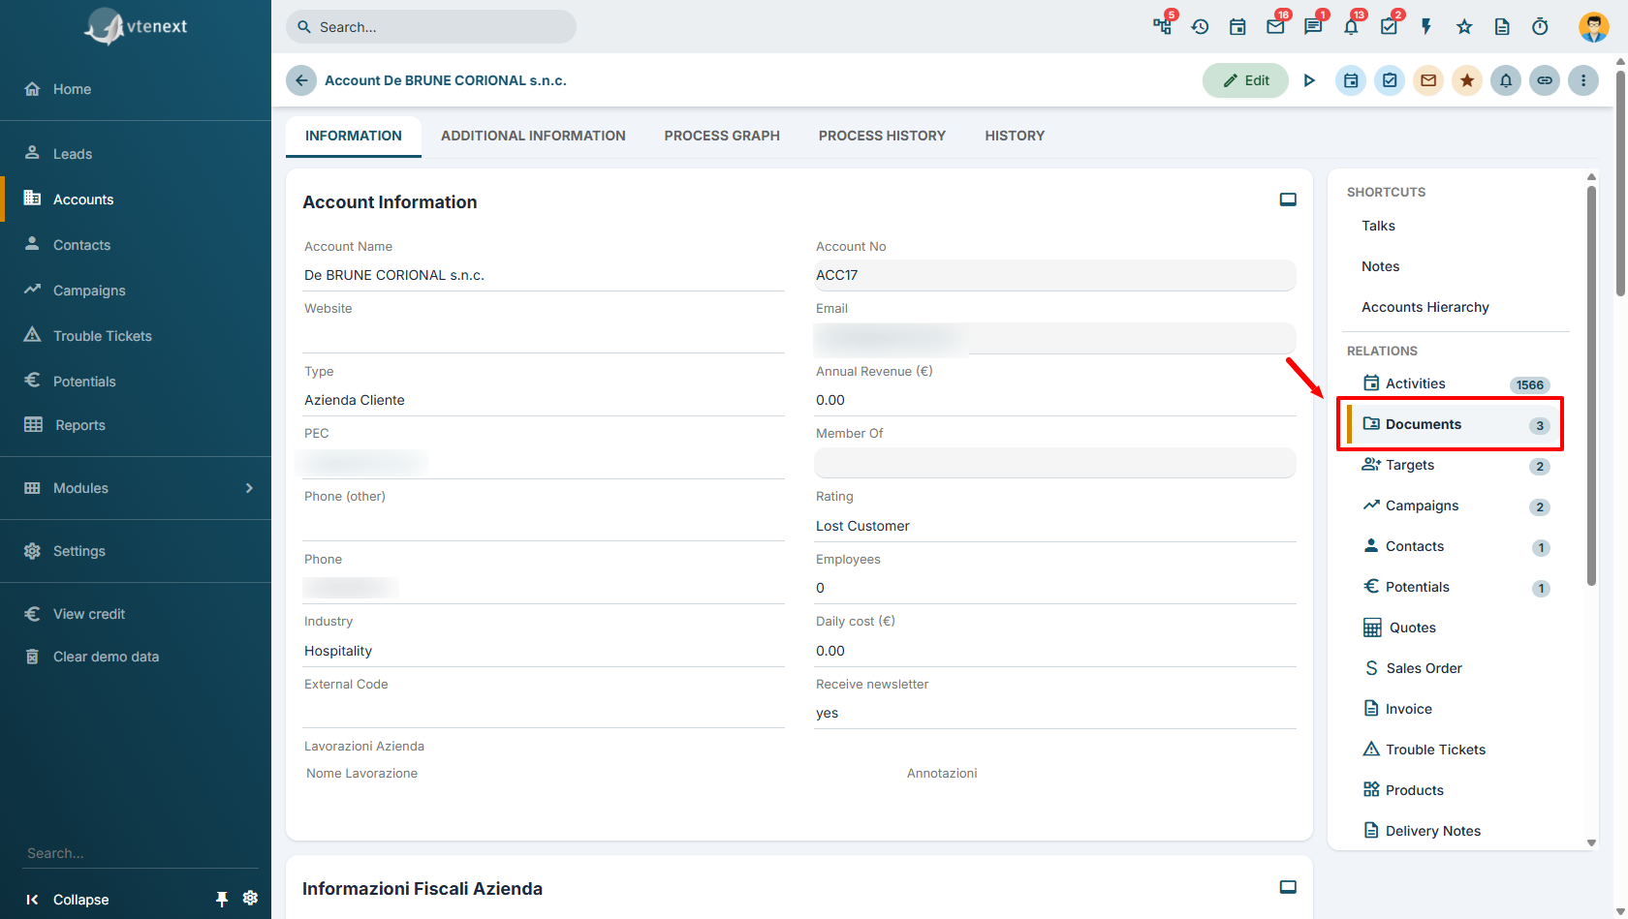Screen dimensions: 1628x919
Task: Switch to the Process Graph tab
Action: click(x=722, y=136)
